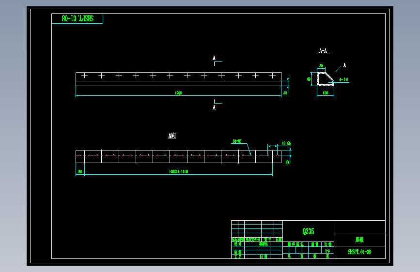Select the hatched cross-section profile in A-A view
420x272 pixels.
pyautogui.click(x=326, y=79)
